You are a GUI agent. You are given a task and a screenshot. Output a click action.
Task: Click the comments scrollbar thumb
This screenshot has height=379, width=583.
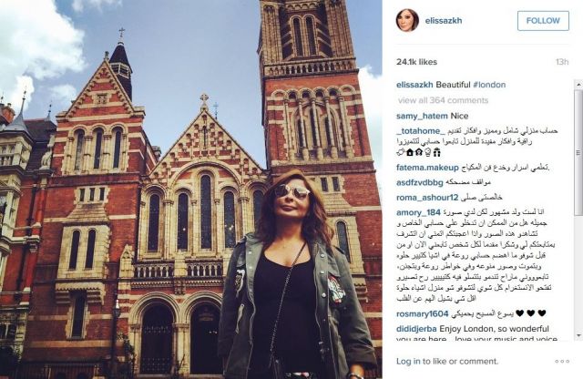(x=579, y=152)
